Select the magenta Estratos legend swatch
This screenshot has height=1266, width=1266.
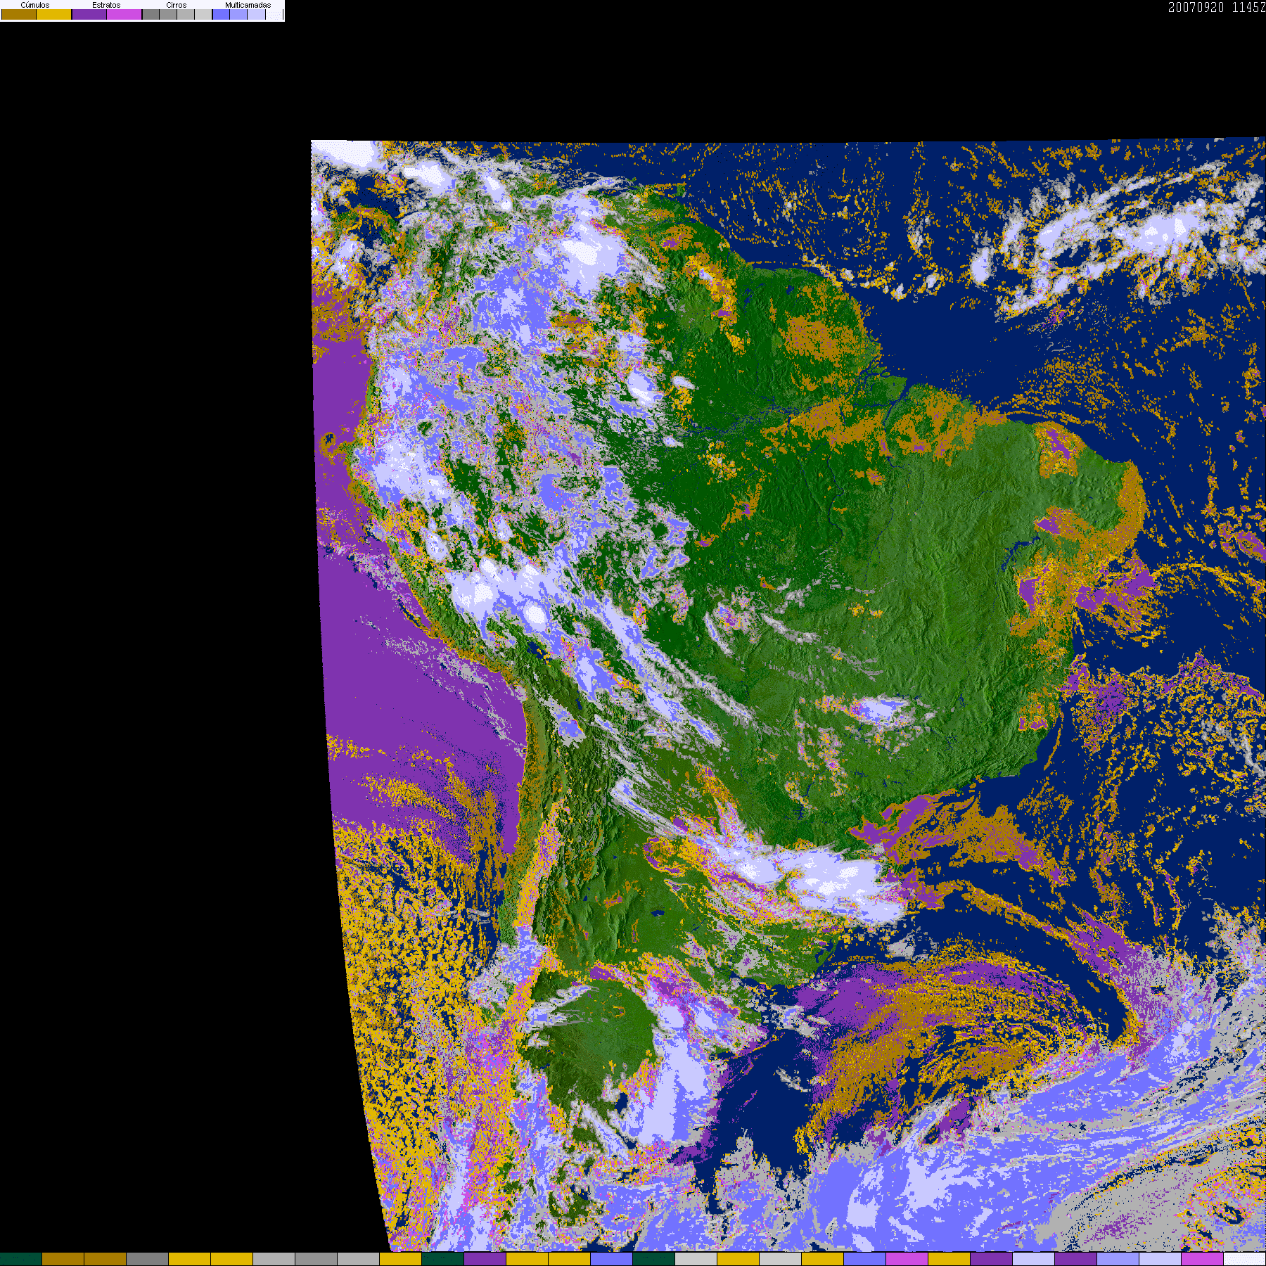coord(124,14)
